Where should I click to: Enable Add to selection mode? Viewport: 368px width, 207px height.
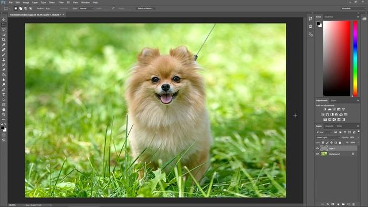coord(21,9)
